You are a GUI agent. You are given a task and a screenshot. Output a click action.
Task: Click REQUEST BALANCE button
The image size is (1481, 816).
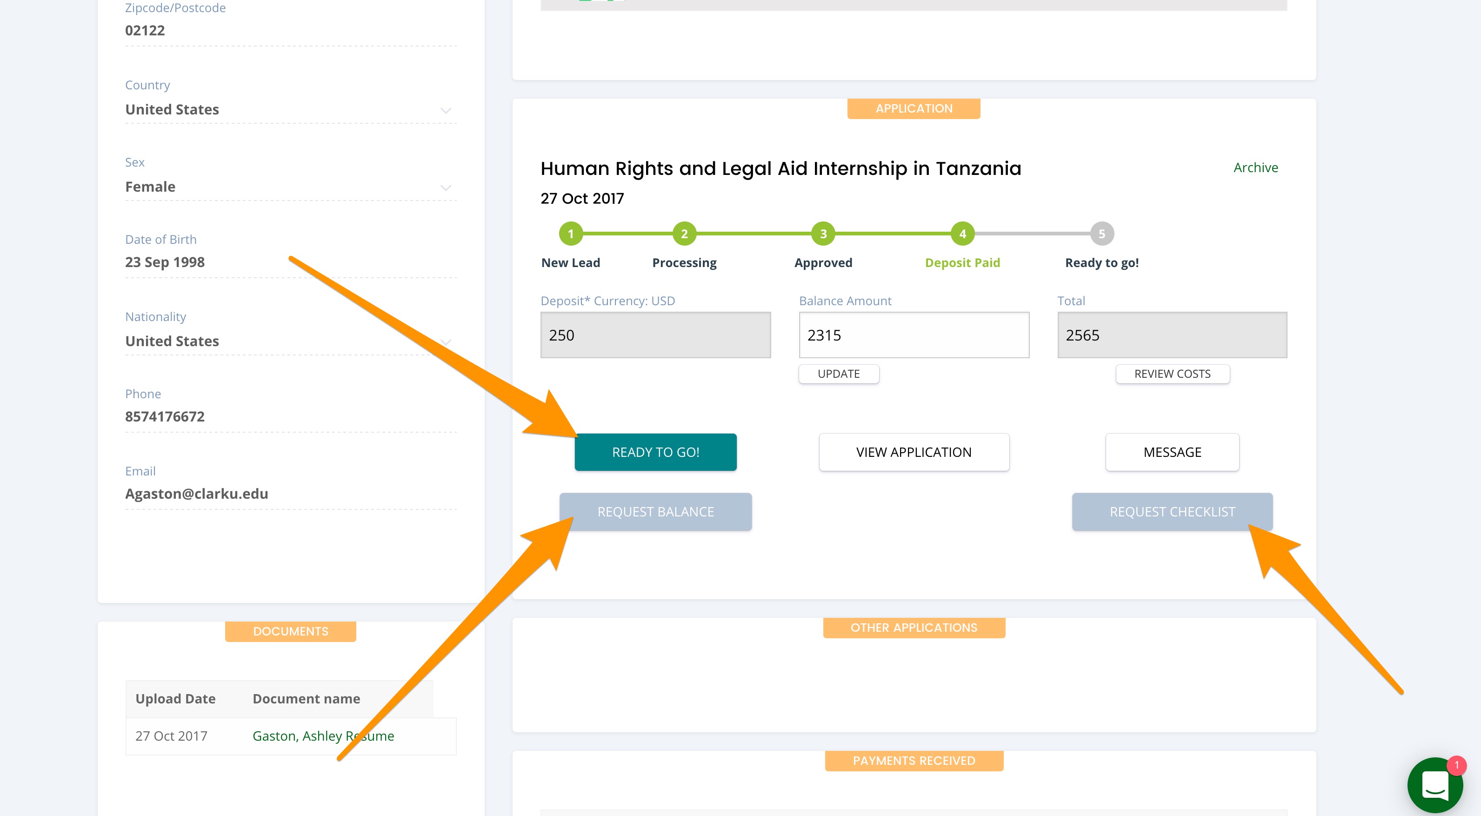point(655,512)
